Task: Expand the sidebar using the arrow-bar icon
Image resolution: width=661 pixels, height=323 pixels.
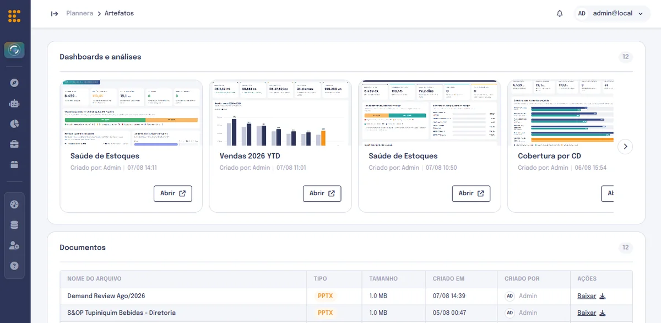Action: click(55, 13)
